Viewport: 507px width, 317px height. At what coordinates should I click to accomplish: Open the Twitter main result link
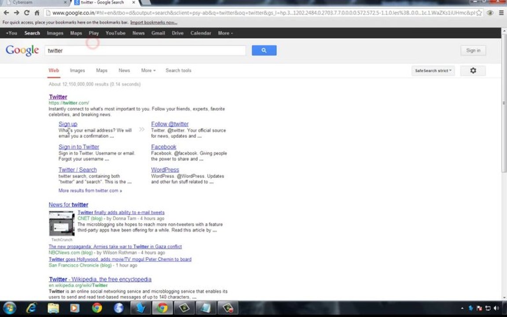click(58, 97)
